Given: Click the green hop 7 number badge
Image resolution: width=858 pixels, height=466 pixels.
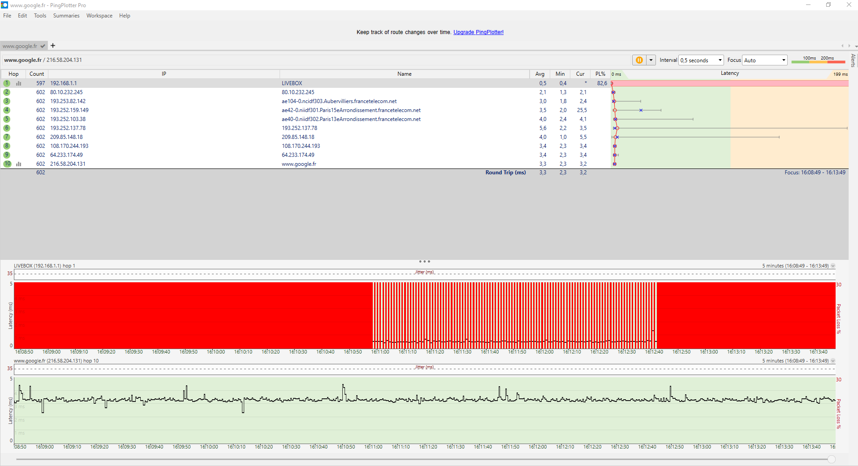Looking at the screenshot, I should [7, 137].
